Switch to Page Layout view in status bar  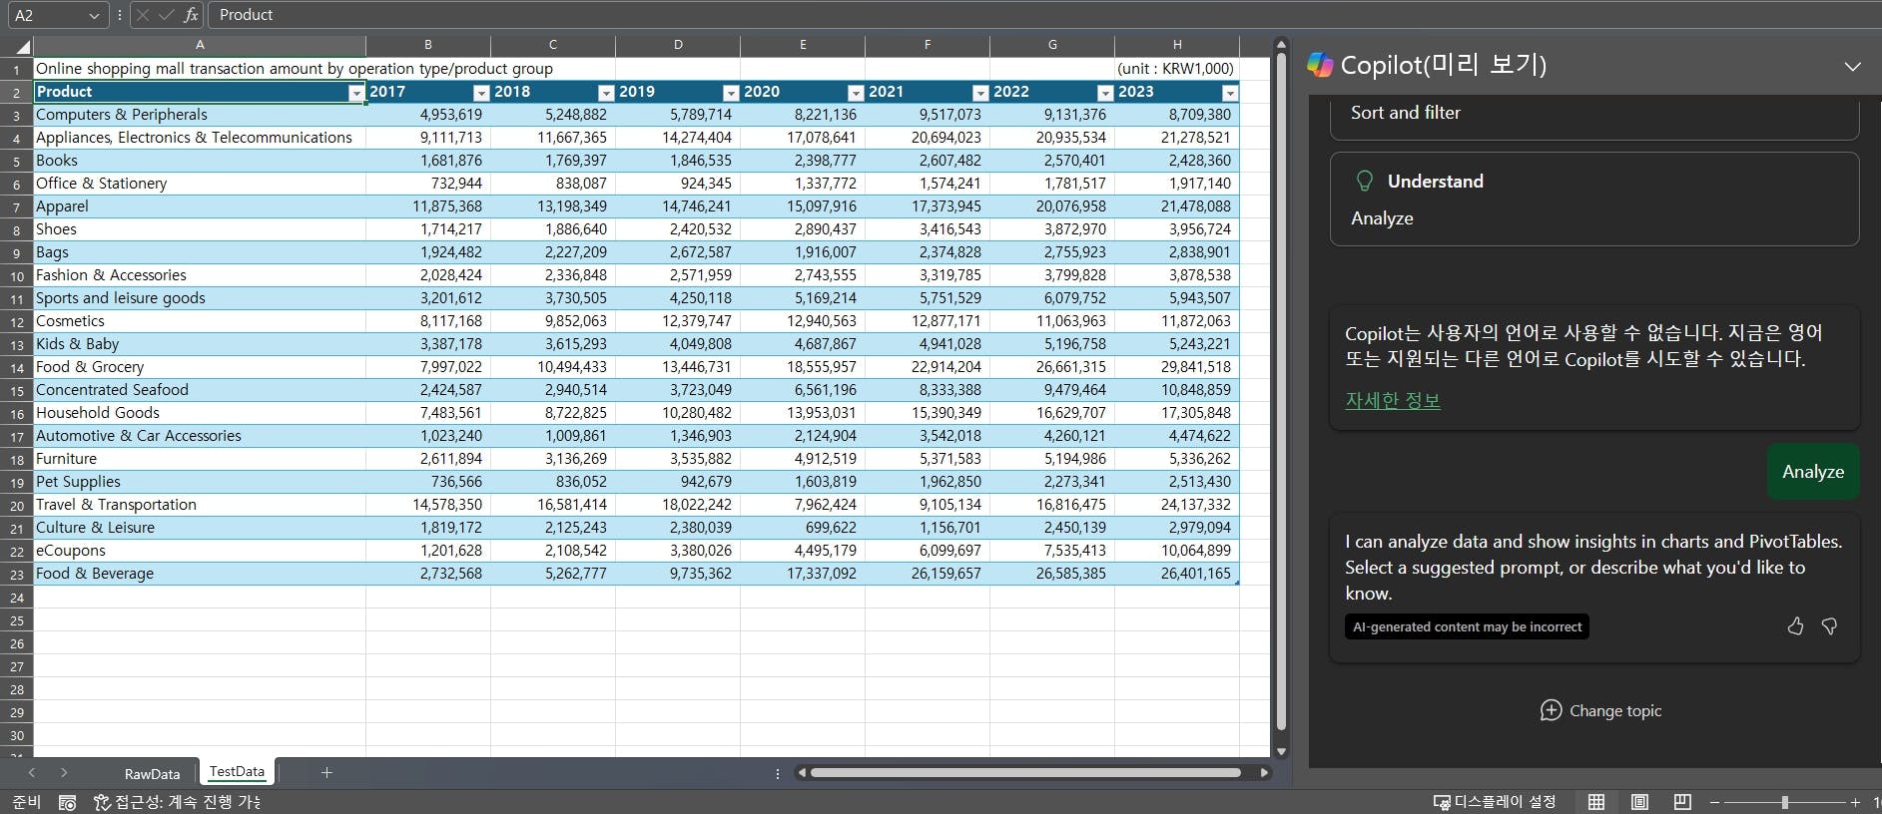[x=1639, y=802]
